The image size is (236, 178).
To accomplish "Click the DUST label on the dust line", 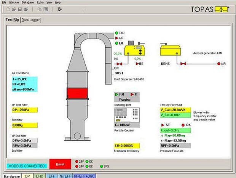I will (119, 73).
